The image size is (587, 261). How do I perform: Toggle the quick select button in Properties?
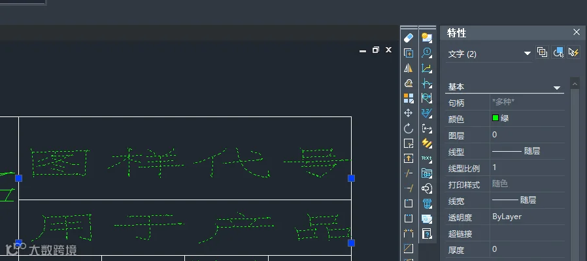click(573, 52)
